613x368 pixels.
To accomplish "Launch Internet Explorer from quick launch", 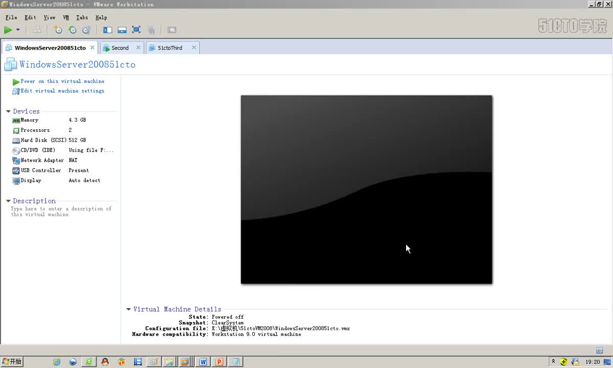I will (x=57, y=362).
